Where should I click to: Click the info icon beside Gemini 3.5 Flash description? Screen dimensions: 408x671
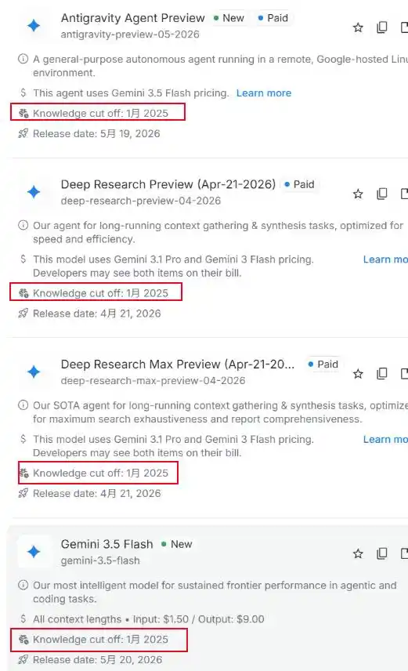coord(23,585)
